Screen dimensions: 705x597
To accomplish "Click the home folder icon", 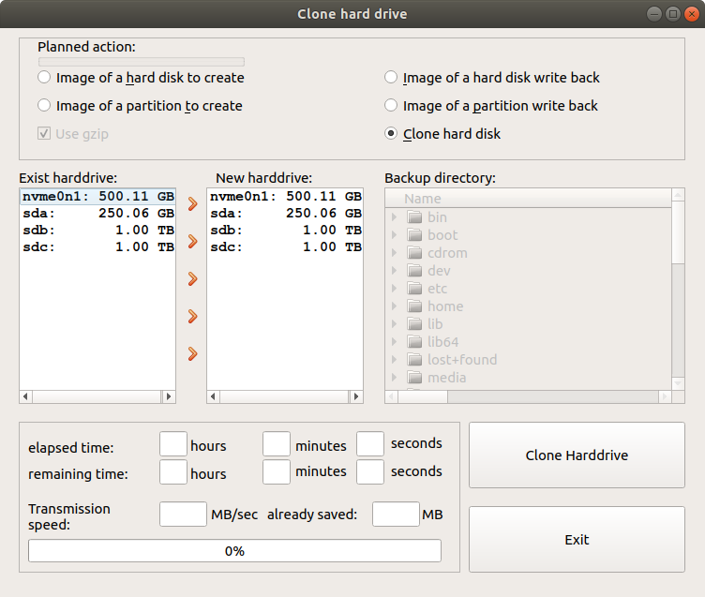I will tap(414, 306).
